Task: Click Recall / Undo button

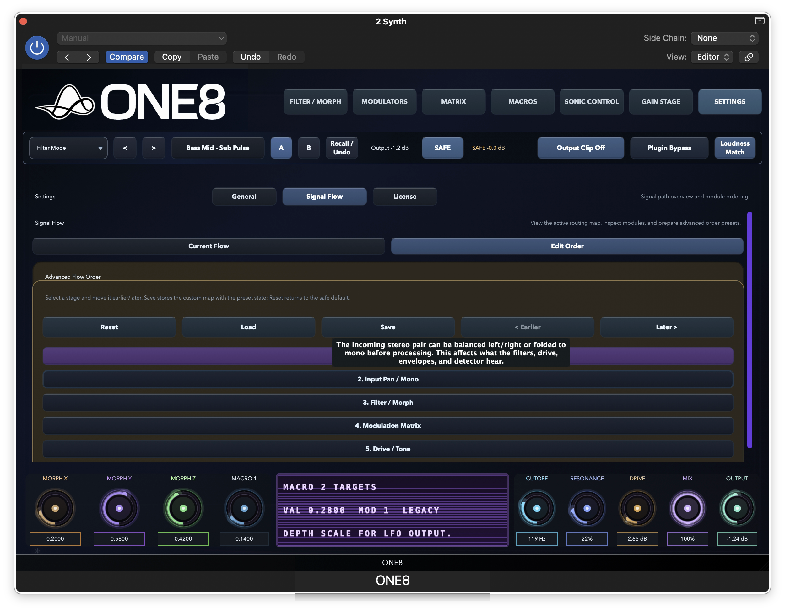Action: [x=341, y=148]
